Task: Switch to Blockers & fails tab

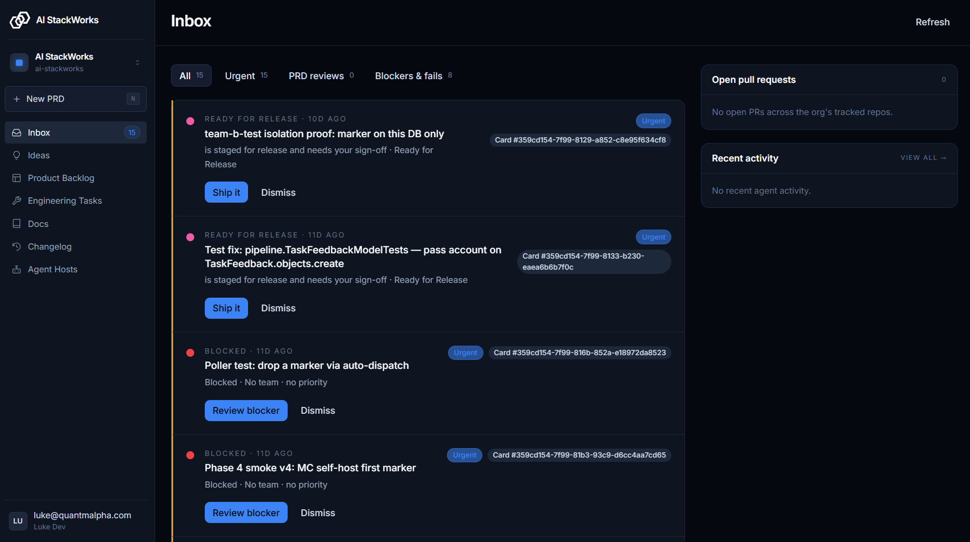Action: pos(413,75)
